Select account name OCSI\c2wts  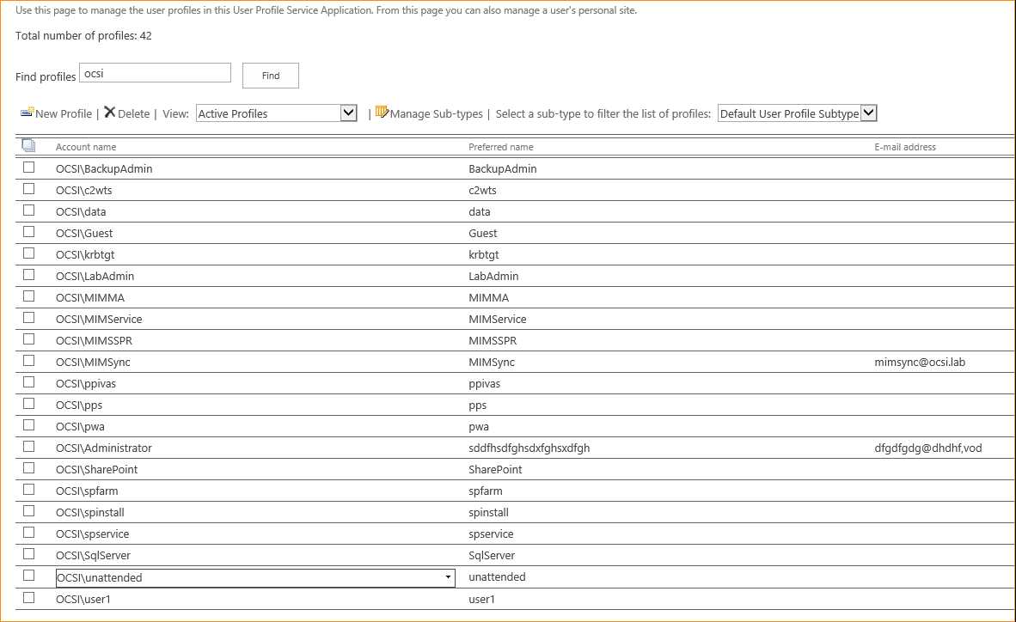point(83,191)
